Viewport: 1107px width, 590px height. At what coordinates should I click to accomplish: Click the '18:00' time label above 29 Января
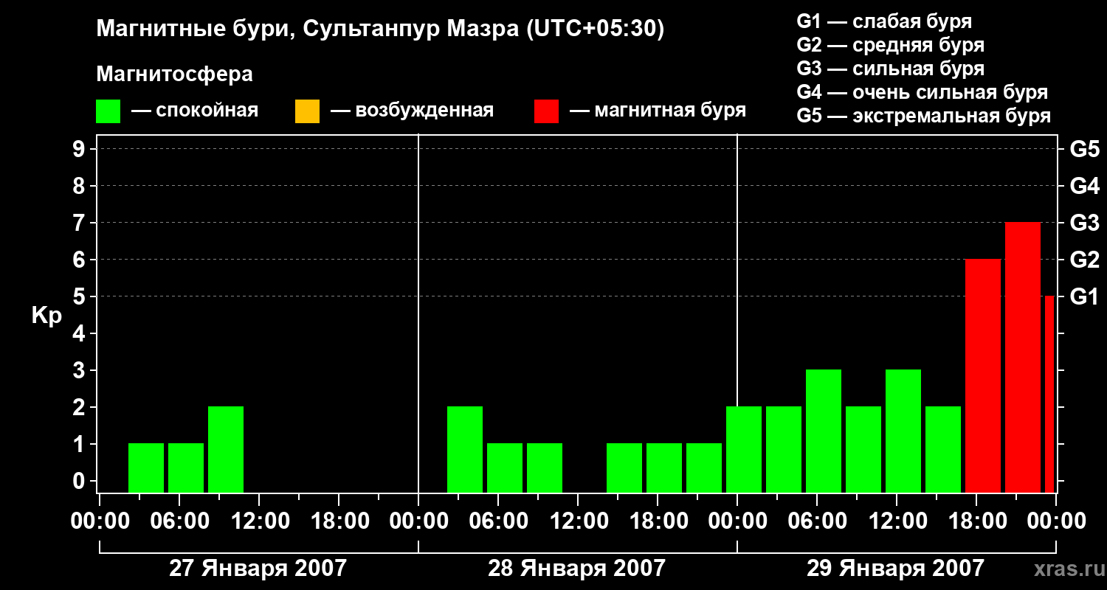coord(976,521)
